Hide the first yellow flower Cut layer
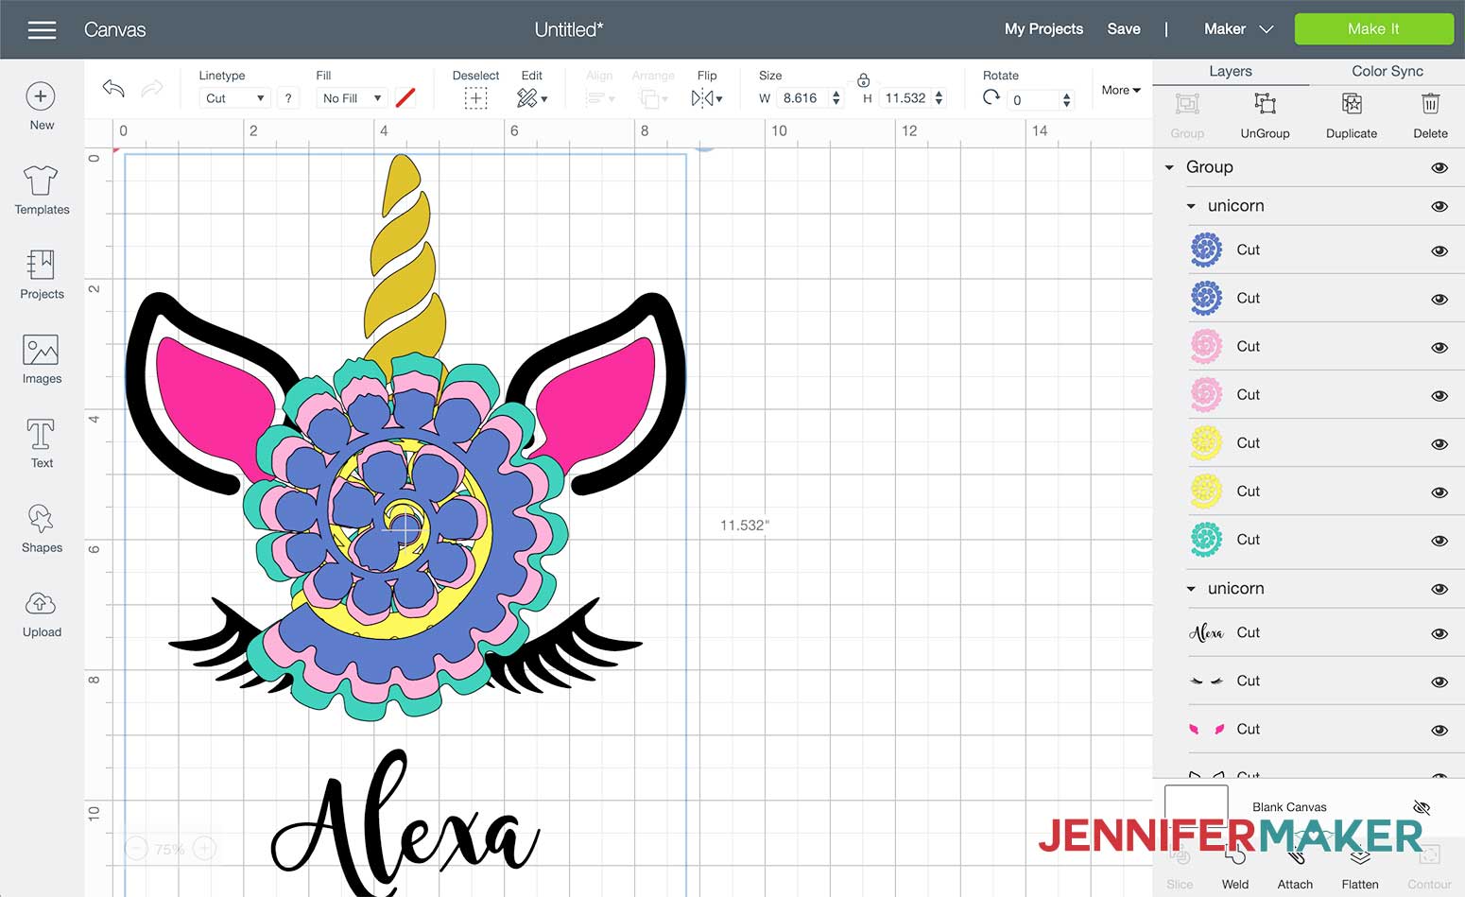Screen dimensions: 1465x897 (x=1439, y=443)
